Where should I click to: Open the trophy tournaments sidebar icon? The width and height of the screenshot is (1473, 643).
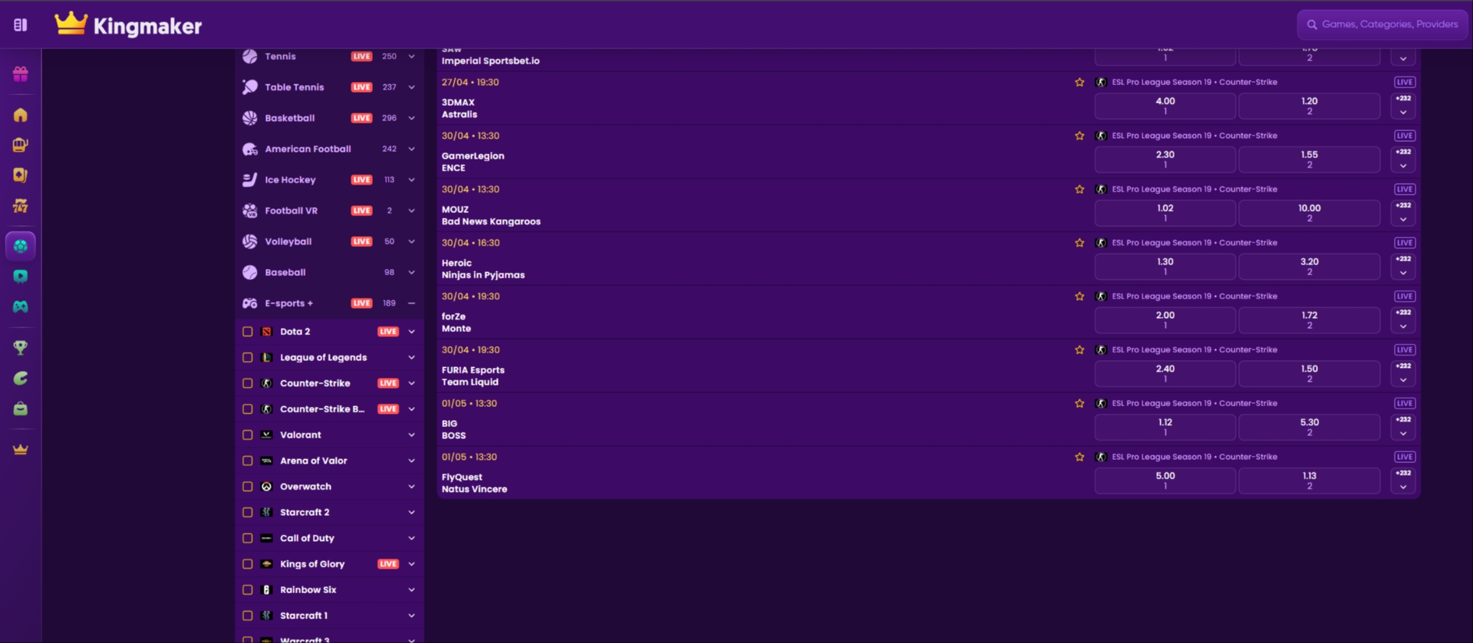pos(21,348)
